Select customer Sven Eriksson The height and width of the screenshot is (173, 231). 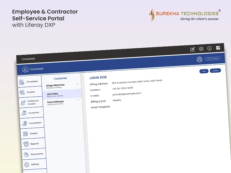point(62,102)
